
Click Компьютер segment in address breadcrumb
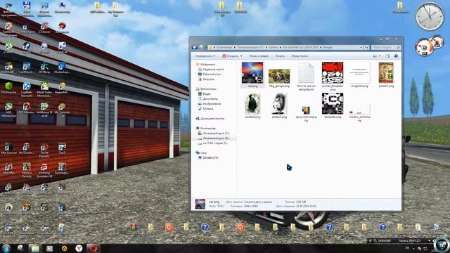(x=224, y=47)
